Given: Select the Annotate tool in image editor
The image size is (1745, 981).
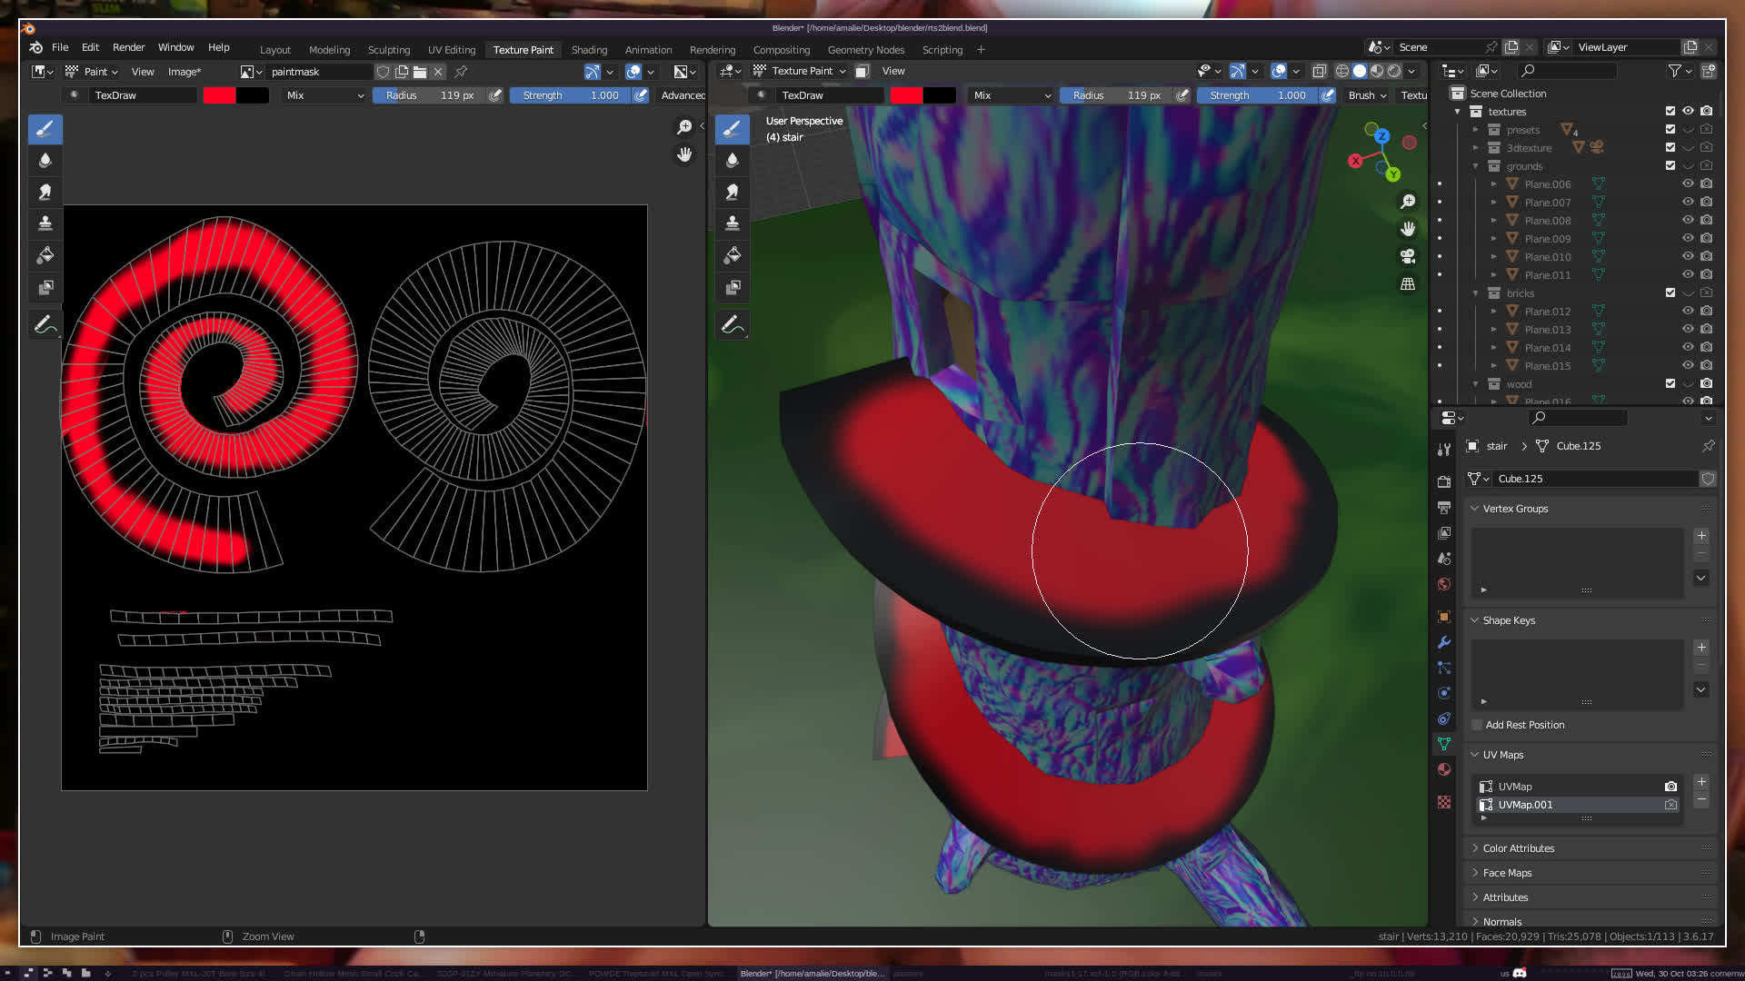Looking at the screenshot, I should (x=44, y=324).
